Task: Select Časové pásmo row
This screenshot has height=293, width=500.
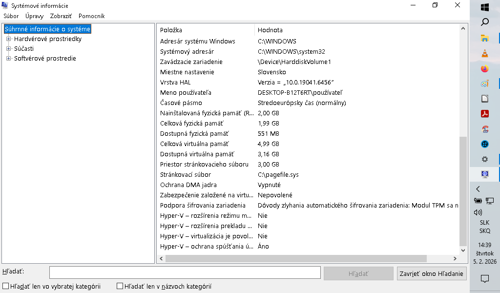Action: coord(308,103)
